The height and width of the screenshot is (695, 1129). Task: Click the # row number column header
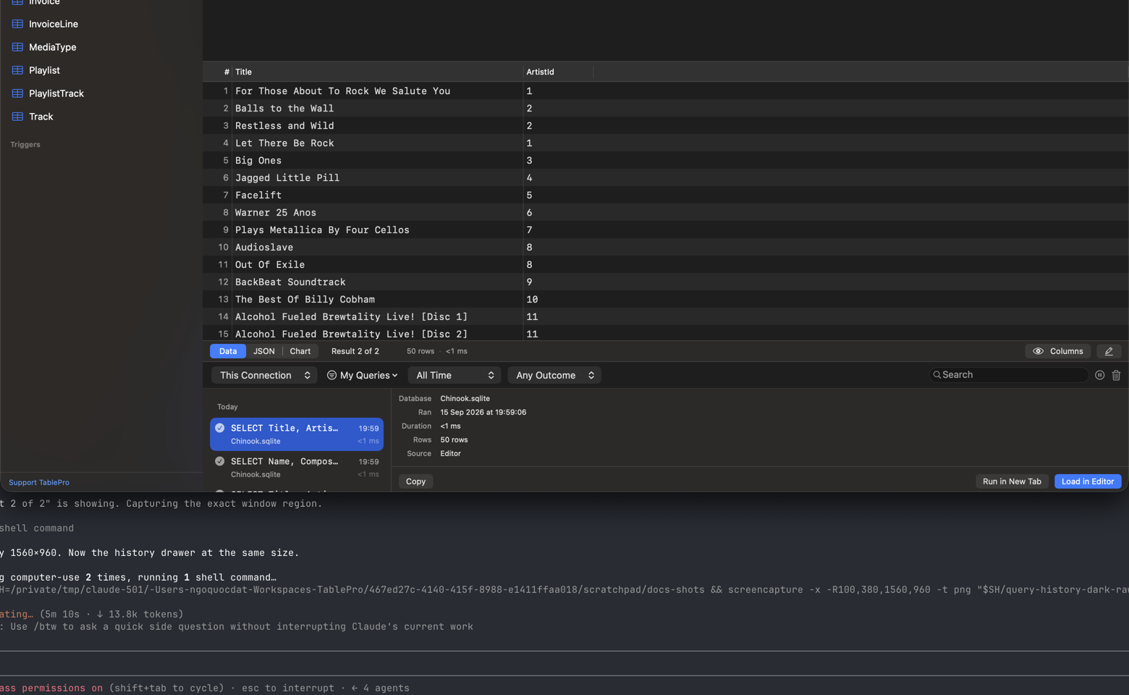click(227, 72)
